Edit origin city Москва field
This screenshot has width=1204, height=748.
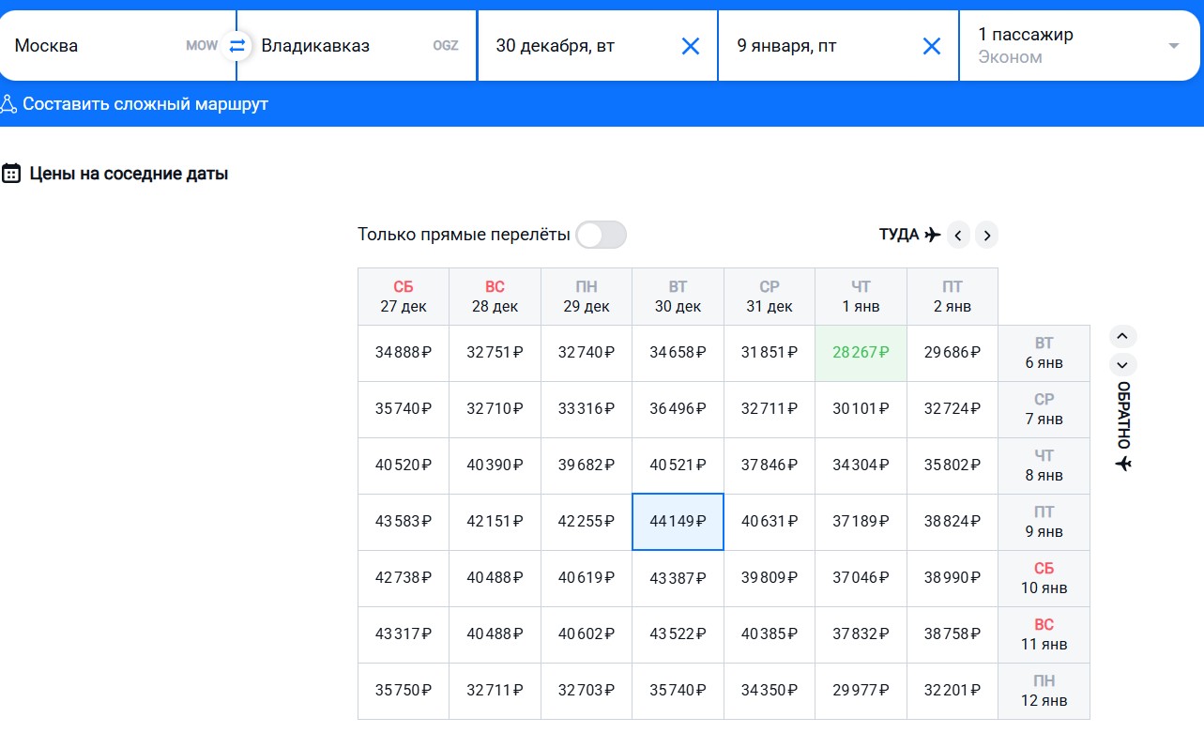94,46
